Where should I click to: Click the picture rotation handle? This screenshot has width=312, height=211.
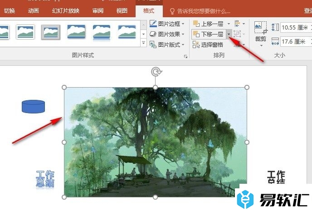coord(156,72)
